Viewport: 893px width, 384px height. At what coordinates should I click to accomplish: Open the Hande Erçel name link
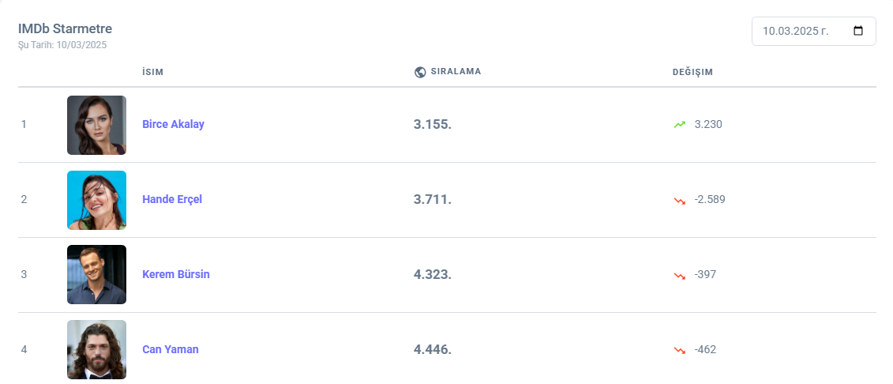(x=172, y=199)
